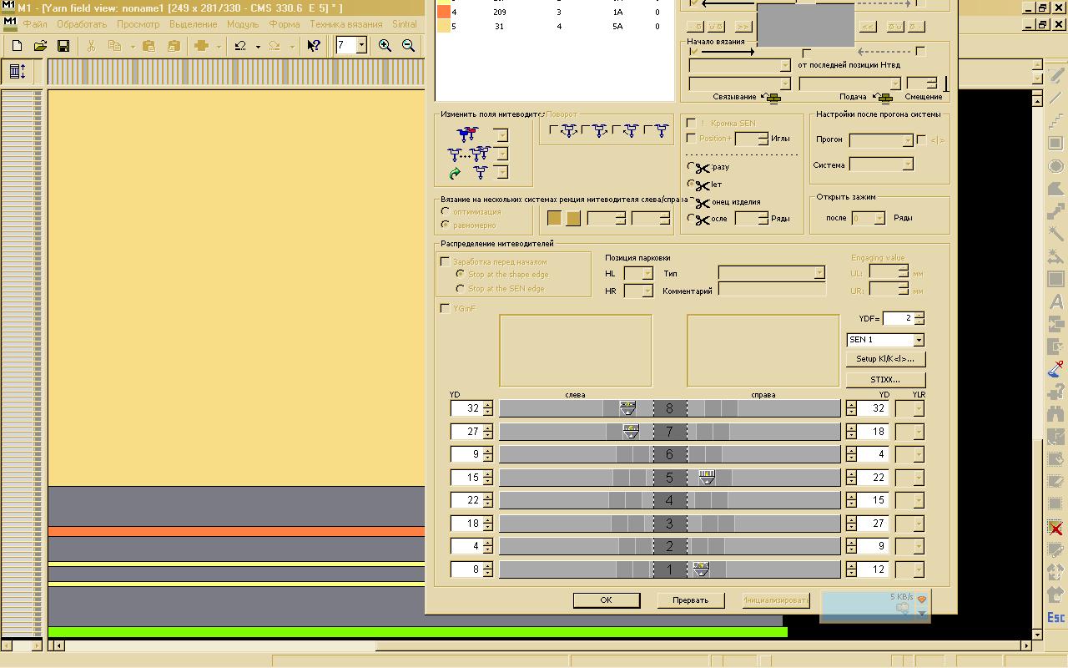The height and width of the screenshot is (668, 1068).
Task: Click the Undo arrow icon
Action: [240, 46]
